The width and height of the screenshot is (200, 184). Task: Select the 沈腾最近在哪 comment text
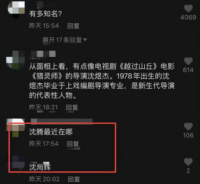tap(51, 132)
